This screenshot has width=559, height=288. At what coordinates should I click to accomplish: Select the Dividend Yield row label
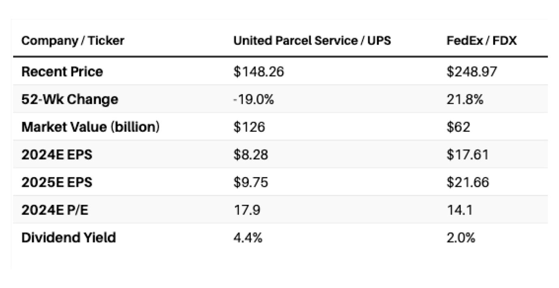68,237
